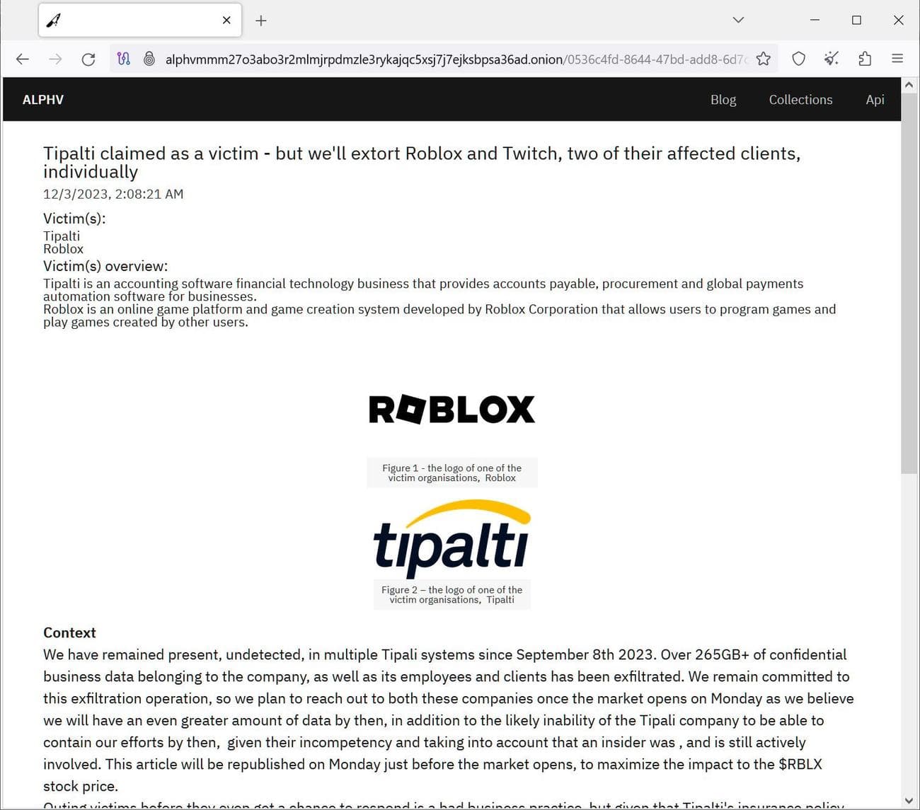The height and width of the screenshot is (810, 920).
Task: Click the Api link in the header
Action: pyautogui.click(x=875, y=99)
